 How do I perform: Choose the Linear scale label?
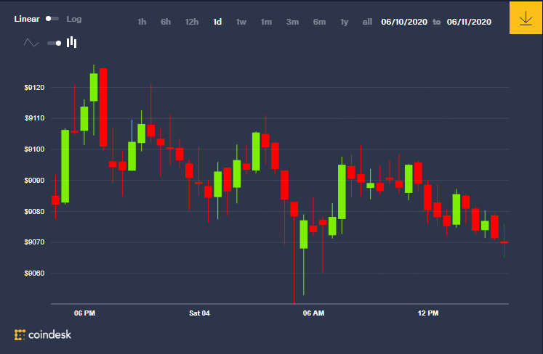27,19
